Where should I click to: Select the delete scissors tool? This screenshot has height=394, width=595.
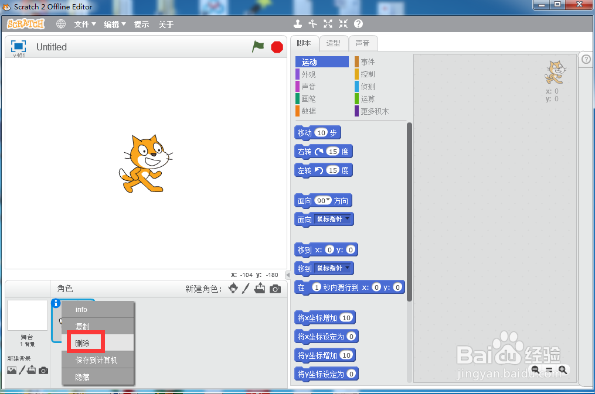click(312, 24)
